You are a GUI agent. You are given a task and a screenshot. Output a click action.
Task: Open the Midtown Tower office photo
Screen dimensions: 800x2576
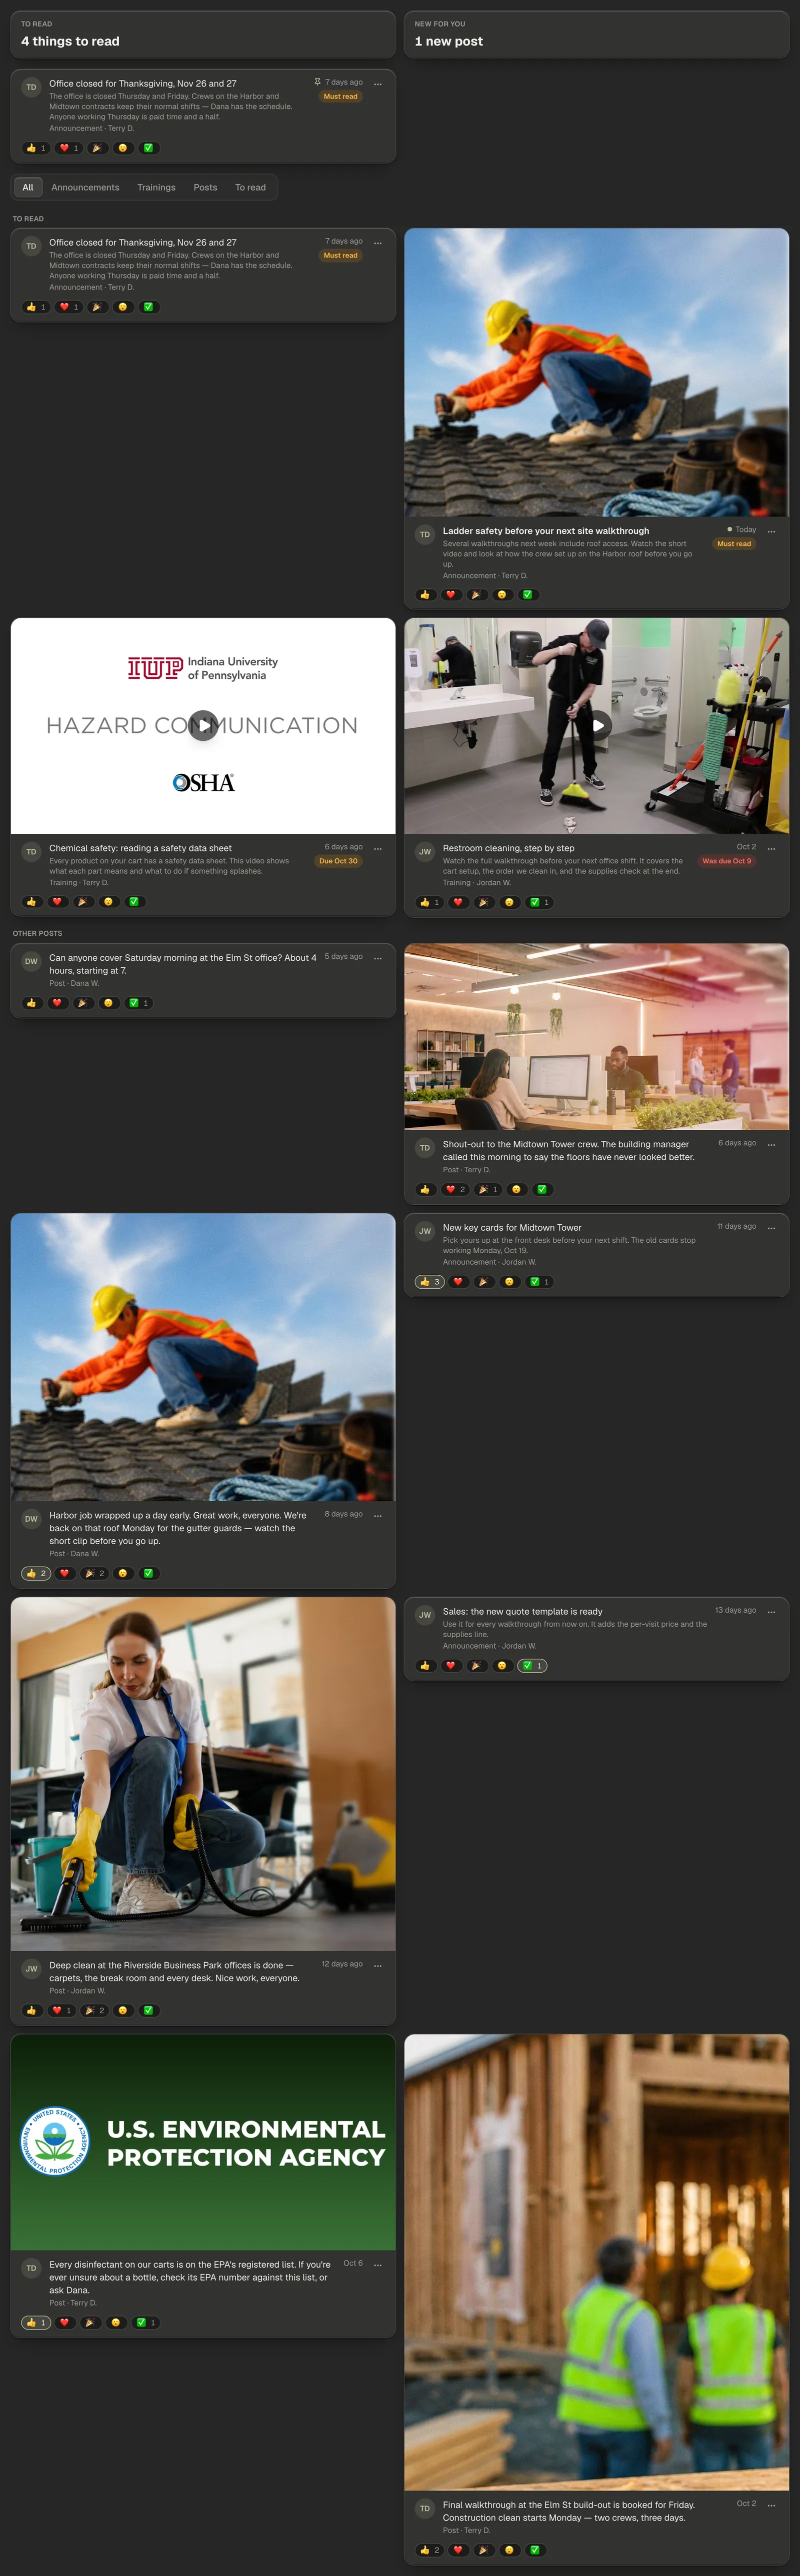click(x=597, y=1037)
